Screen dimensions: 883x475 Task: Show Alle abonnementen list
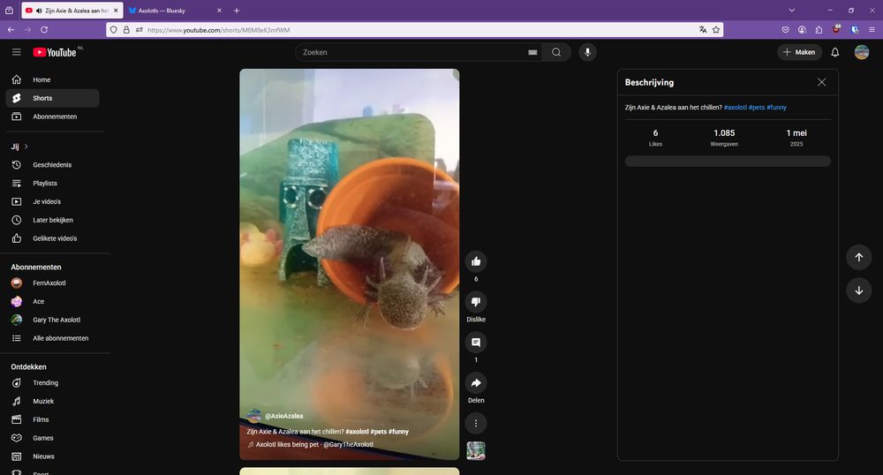coord(52,338)
